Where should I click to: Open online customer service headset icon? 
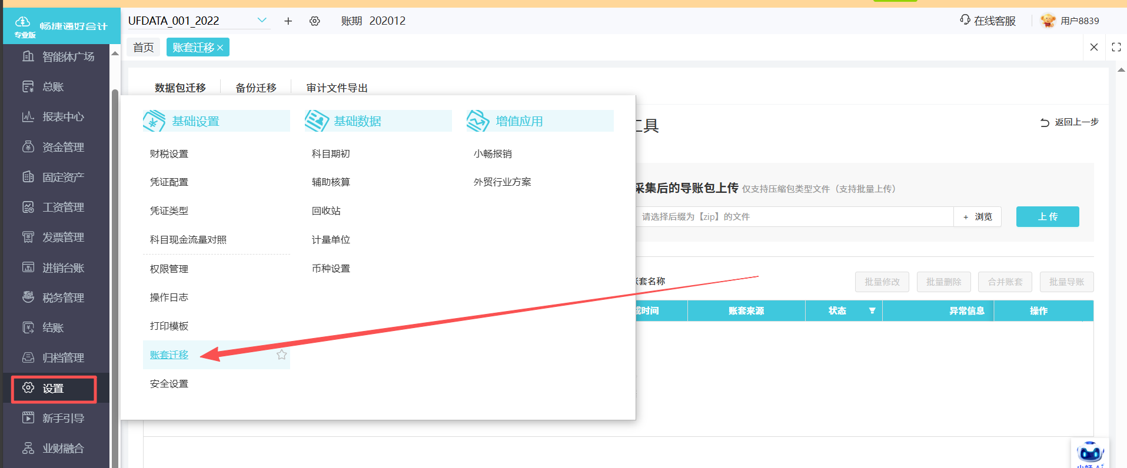(965, 20)
